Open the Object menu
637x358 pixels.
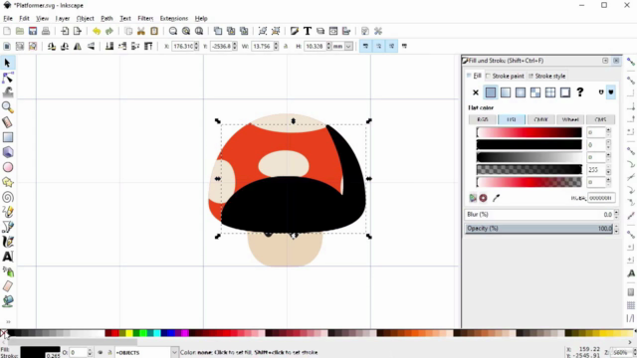click(85, 18)
